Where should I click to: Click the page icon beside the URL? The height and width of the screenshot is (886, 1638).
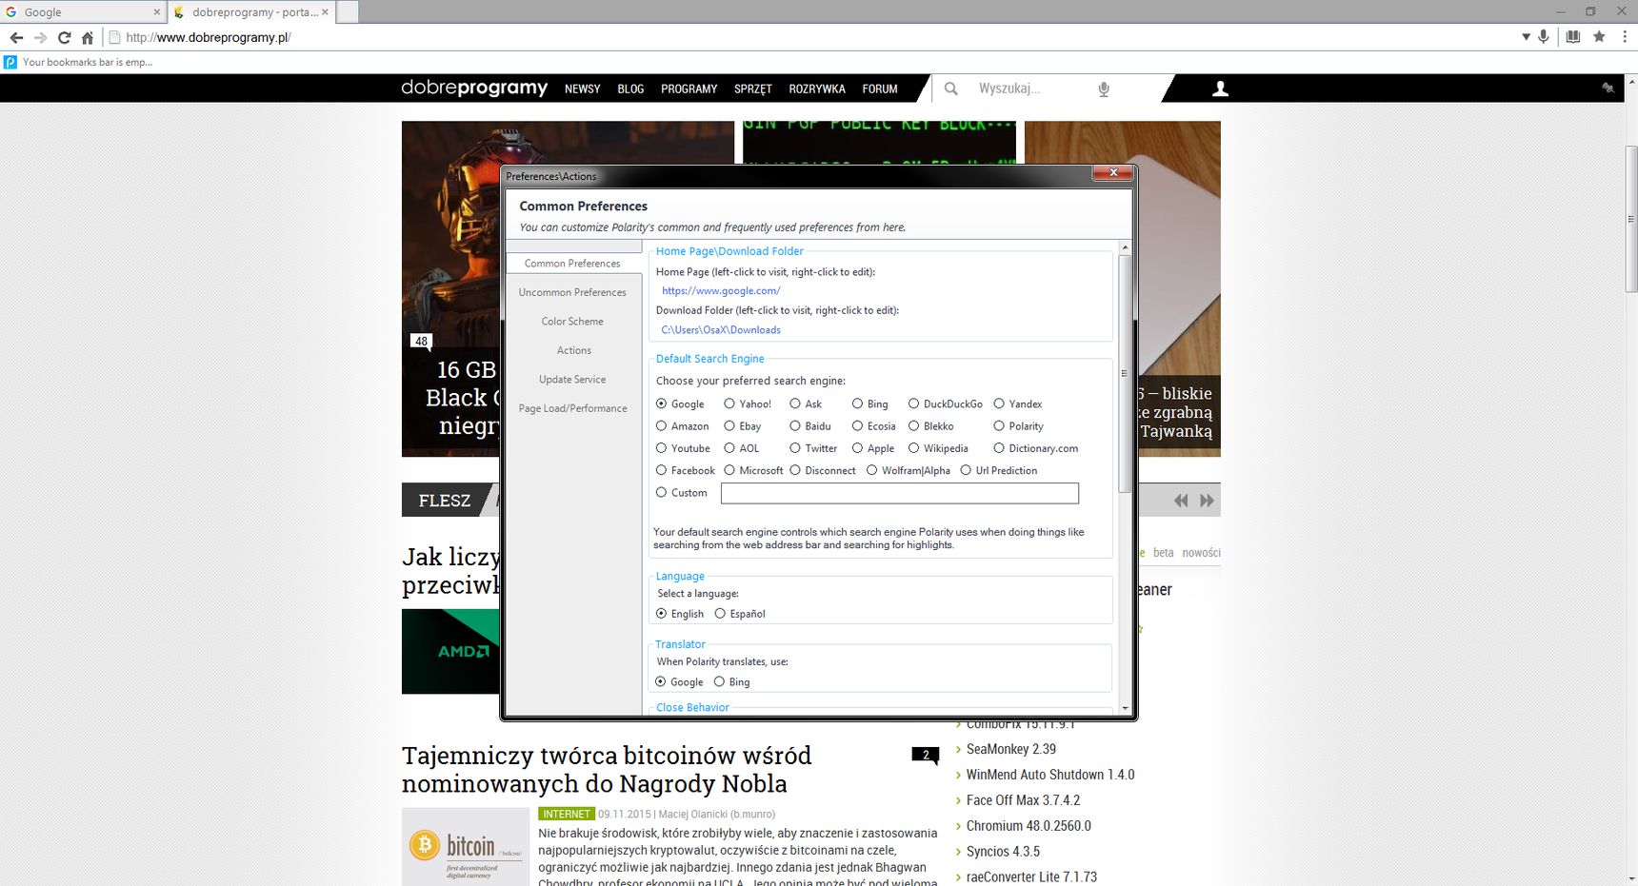click(115, 37)
